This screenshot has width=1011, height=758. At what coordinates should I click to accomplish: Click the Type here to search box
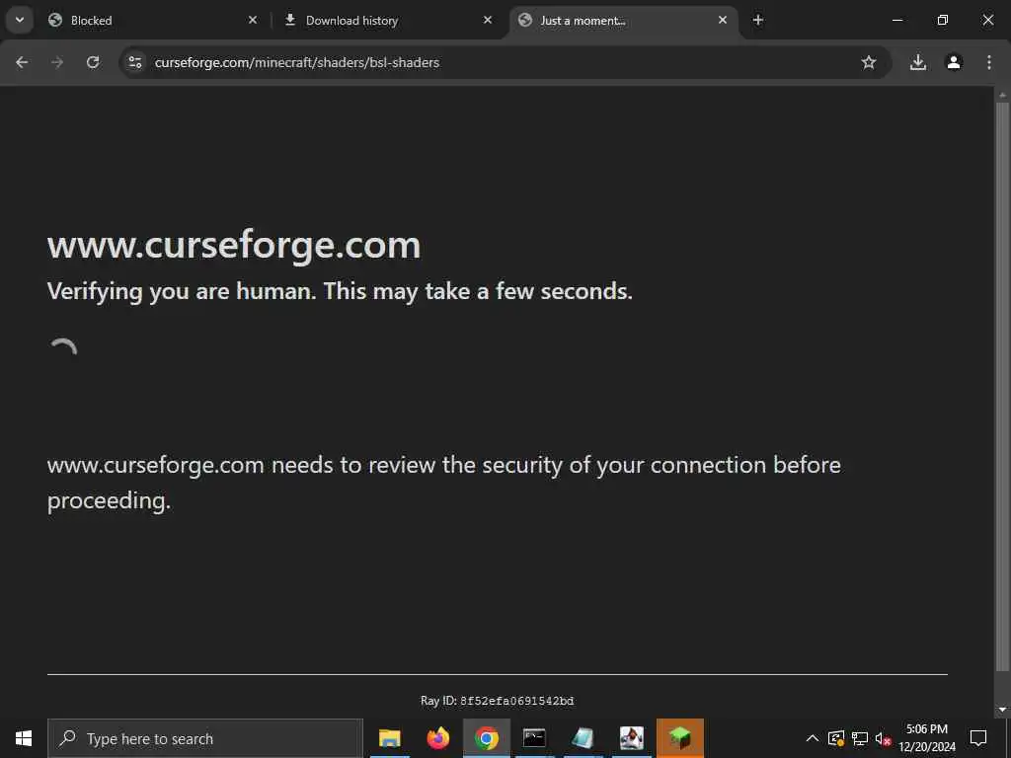(x=205, y=738)
